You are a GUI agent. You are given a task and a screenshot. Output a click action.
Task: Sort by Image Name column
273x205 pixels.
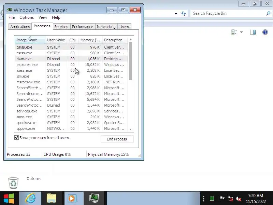(30, 40)
